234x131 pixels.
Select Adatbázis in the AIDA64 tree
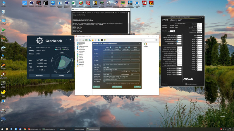pyautogui.click(x=81, y=64)
